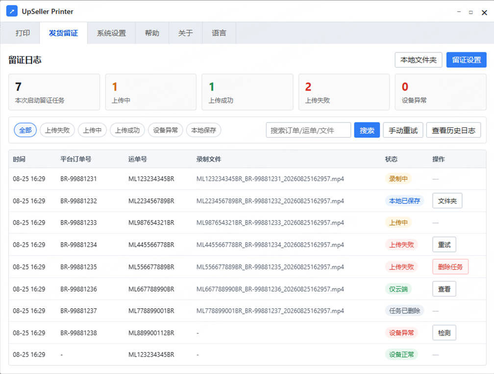The height and width of the screenshot is (374, 494).
Task: Click waybill number ML223456789BR
Action: click(x=151, y=200)
